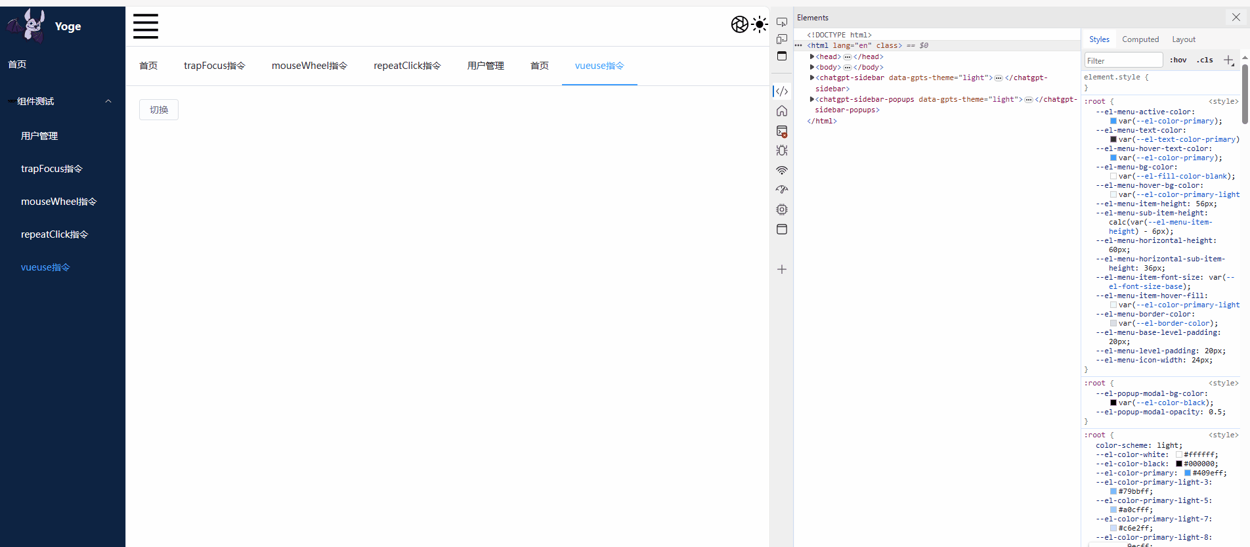
Task: Click the Yoge title text
Action: pyautogui.click(x=68, y=26)
